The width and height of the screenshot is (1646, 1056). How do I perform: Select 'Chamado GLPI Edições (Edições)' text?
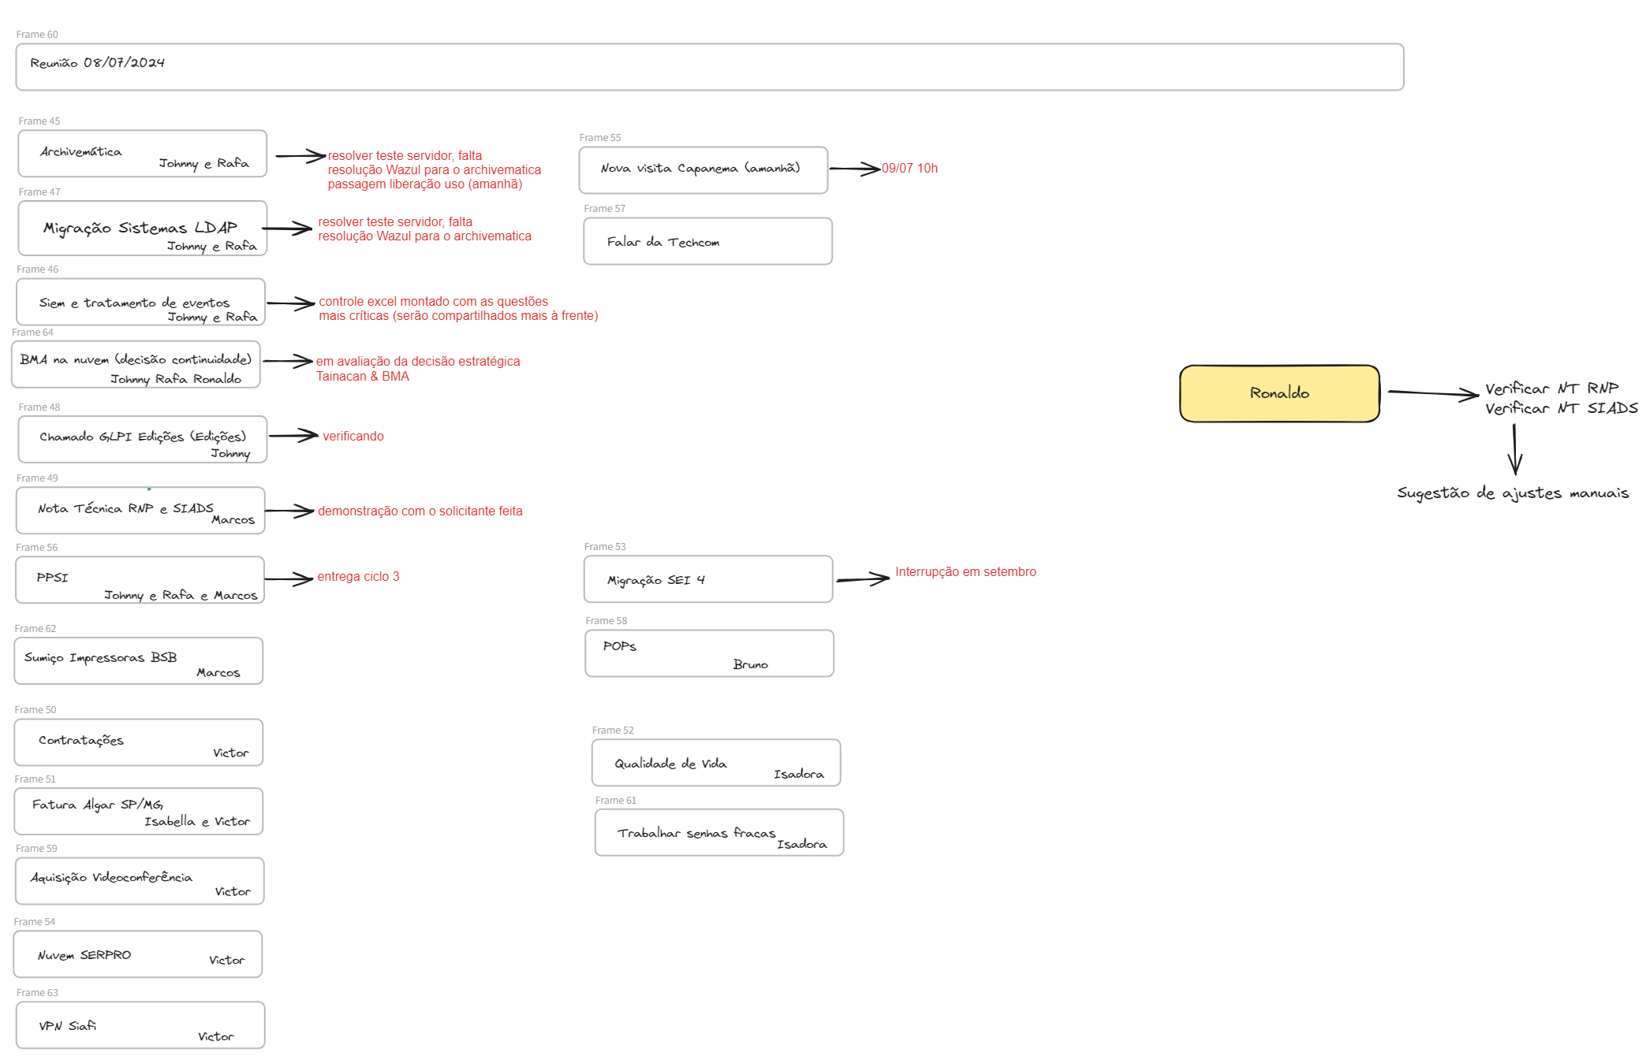(143, 437)
